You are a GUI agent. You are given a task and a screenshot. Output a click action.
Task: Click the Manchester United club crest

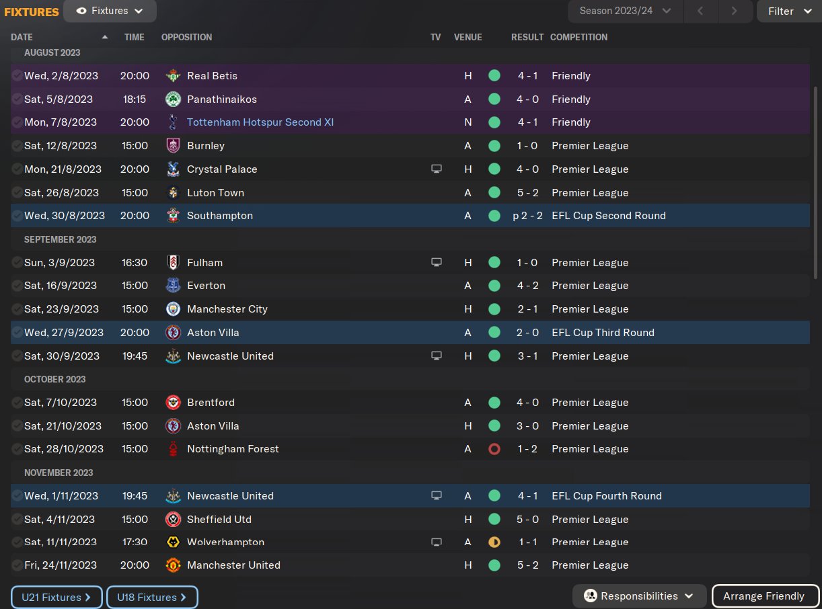tap(173, 565)
